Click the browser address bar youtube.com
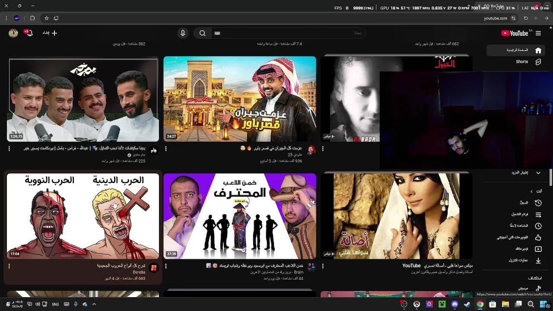 click(496, 18)
